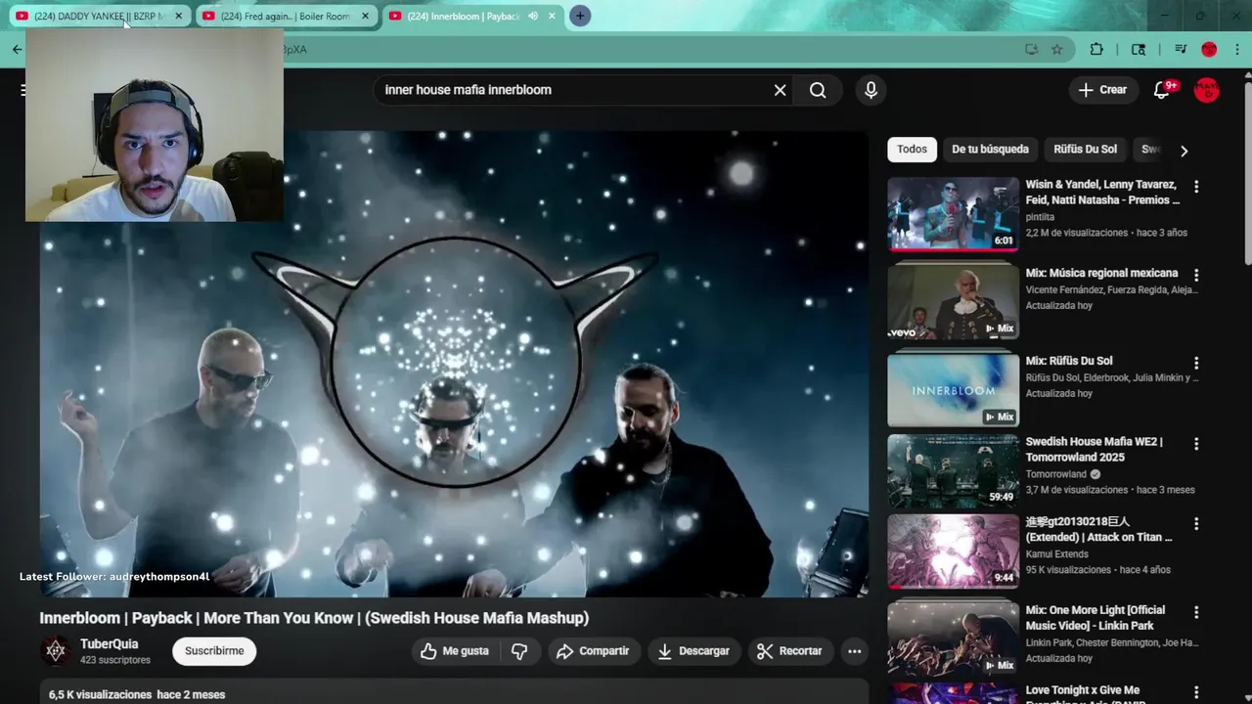Image resolution: width=1252 pixels, height=704 pixels.
Task: Open more actions three-dot button below video
Action: point(854,651)
